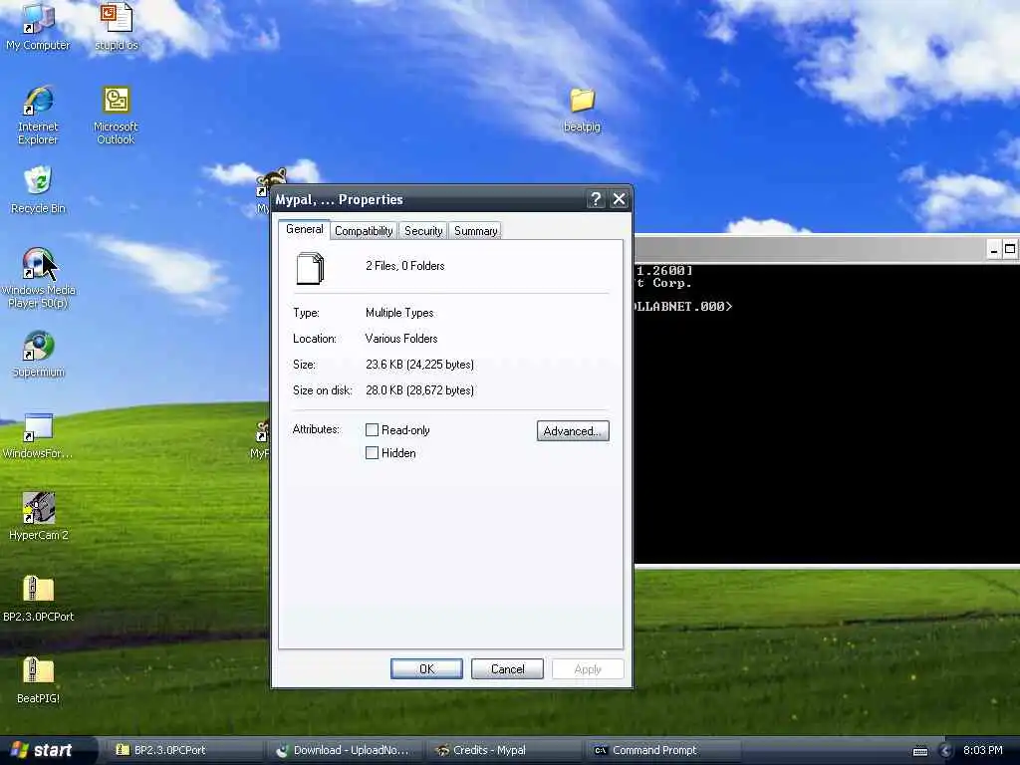
Task: Select the BP2.3.0PCPort zip folder icon
Action: tap(38, 599)
